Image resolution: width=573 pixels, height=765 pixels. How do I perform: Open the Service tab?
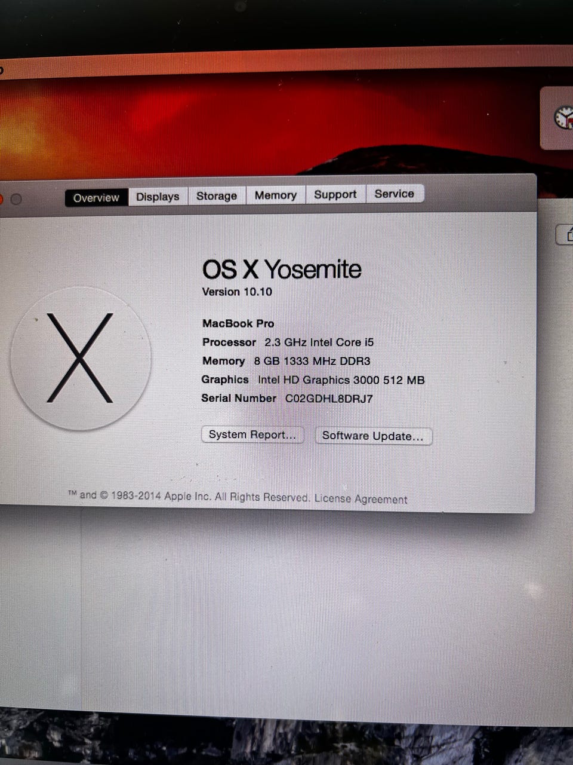pyautogui.click(x=394, y=194)
